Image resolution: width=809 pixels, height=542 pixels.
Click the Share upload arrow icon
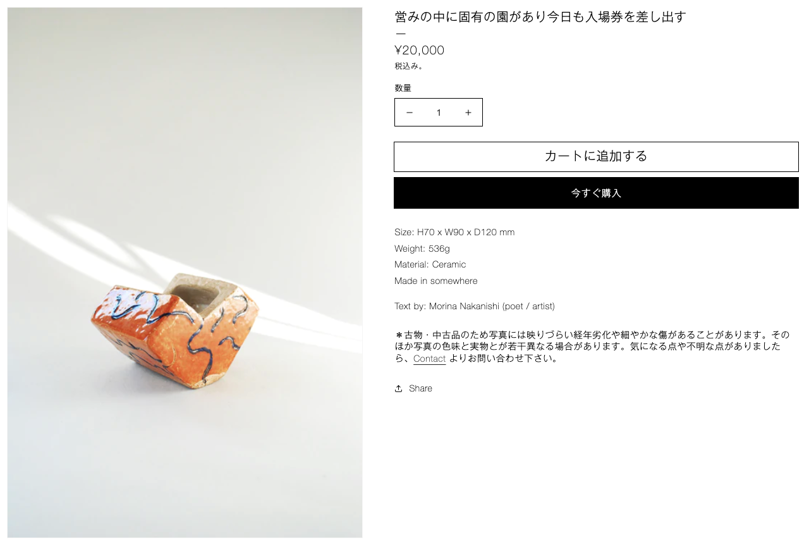[399, 388]
